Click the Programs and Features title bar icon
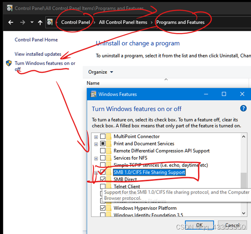 click(9, 8)
